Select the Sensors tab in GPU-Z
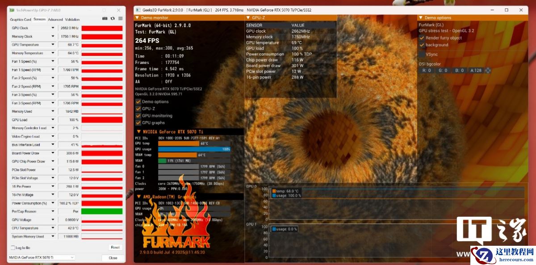Viewport: 536px width, 265px height. (x=39, y=20)
